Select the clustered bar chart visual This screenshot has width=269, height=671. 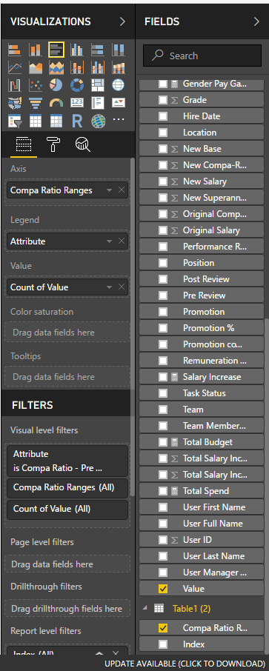(56, 50)
